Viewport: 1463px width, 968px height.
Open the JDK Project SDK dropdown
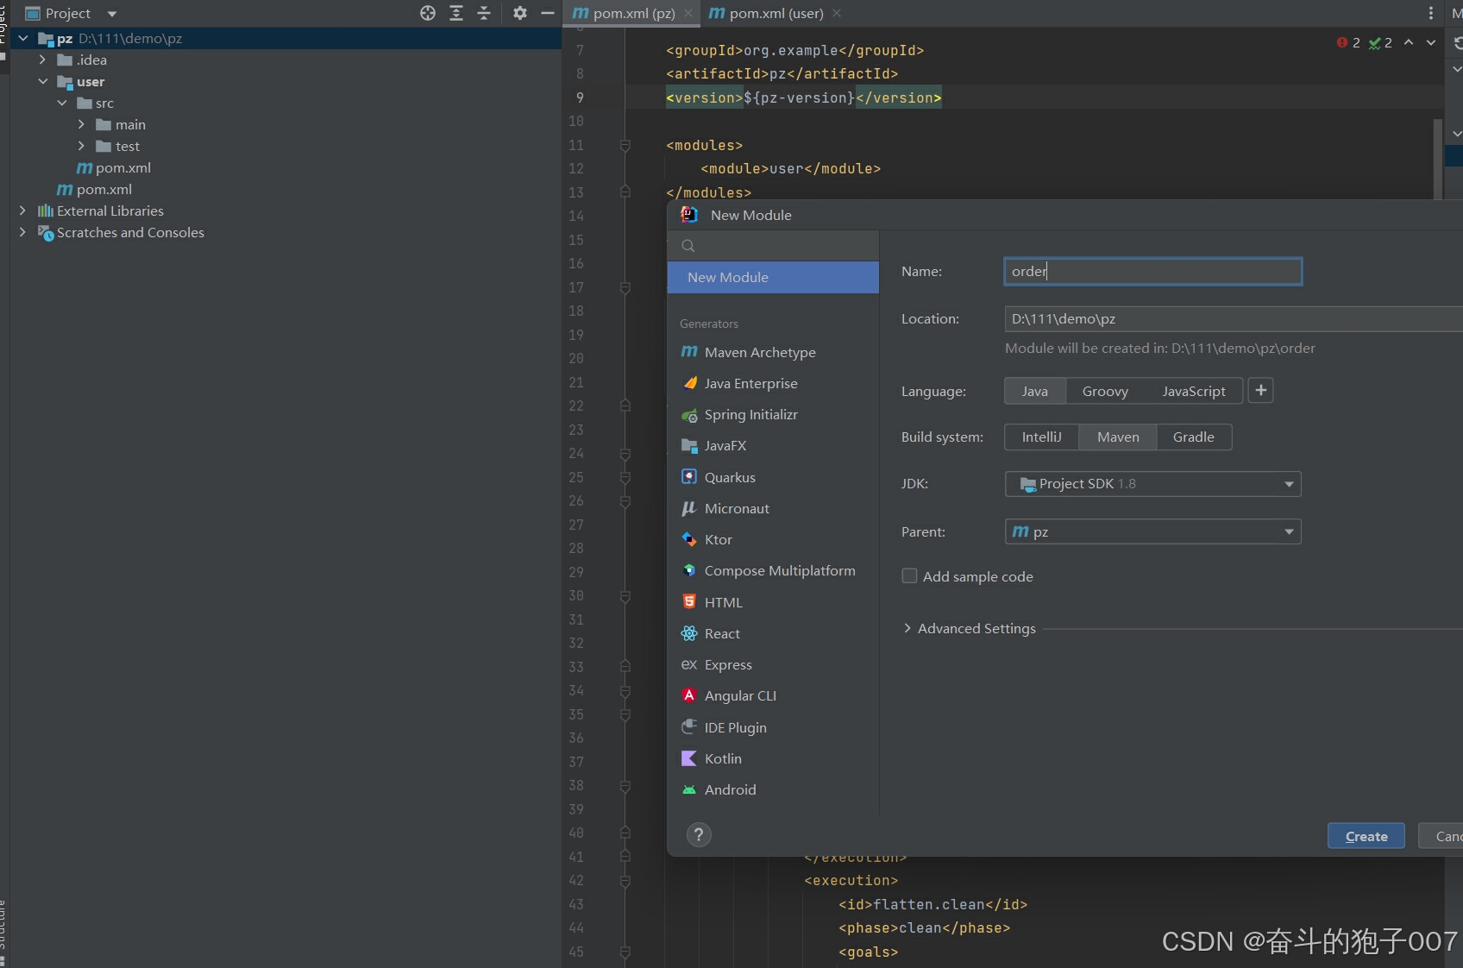click(1152, 483)
